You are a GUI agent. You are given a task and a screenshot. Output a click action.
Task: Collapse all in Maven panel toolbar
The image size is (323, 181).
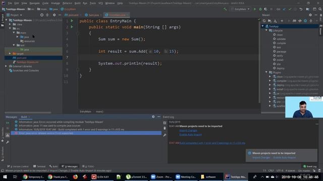pos(311,21)
